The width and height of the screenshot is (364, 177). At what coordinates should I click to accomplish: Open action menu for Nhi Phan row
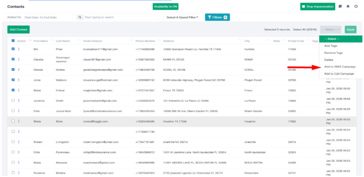19,49
